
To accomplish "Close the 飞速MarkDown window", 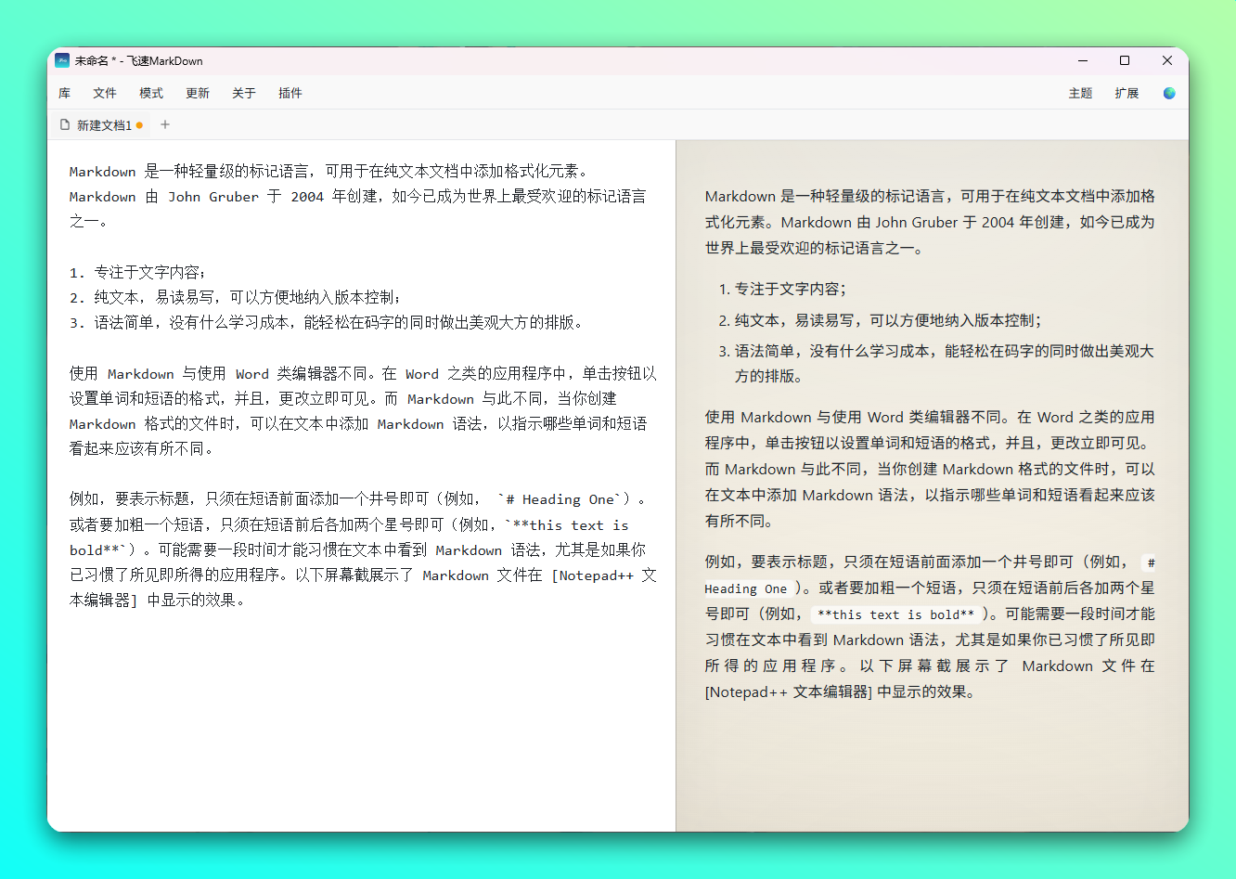I will click(1167, 61).
